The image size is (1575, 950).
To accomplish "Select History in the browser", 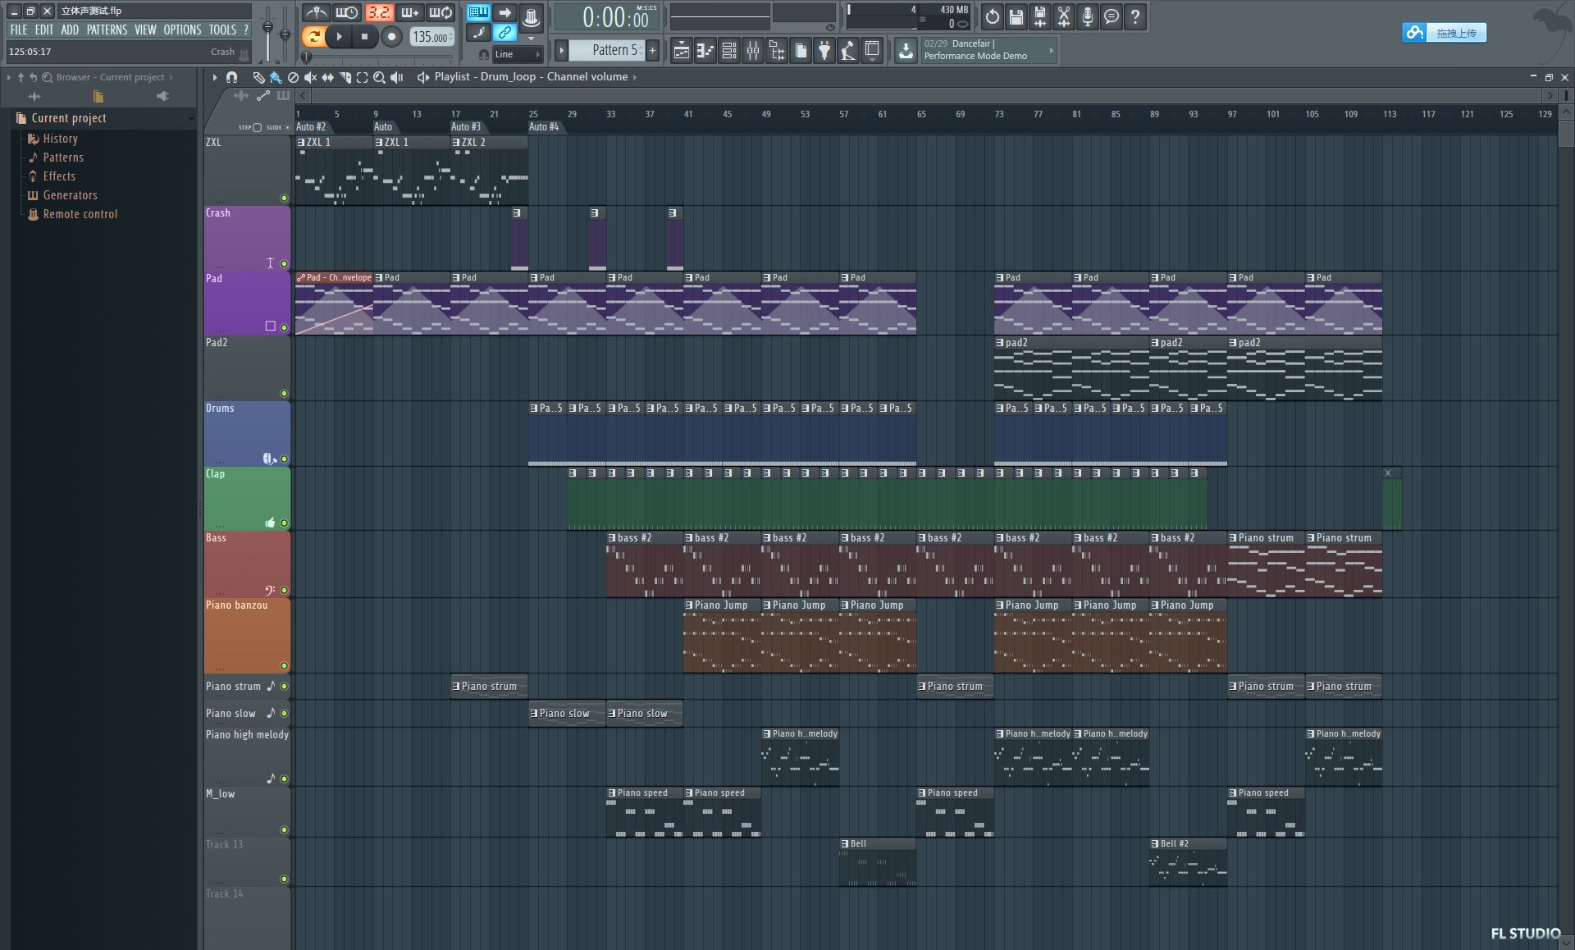I will click(60, 139).
